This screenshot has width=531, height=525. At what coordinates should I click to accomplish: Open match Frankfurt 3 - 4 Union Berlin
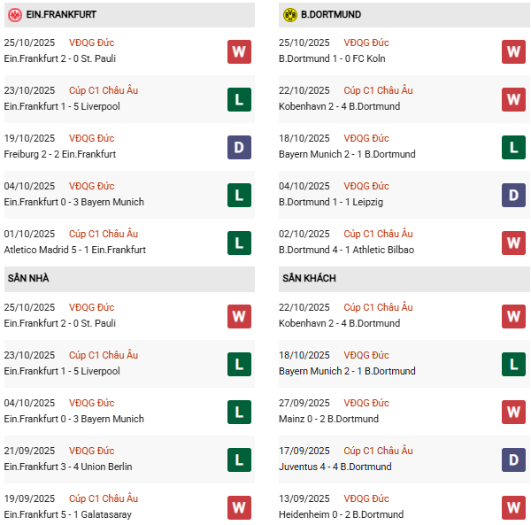point(66,467)
